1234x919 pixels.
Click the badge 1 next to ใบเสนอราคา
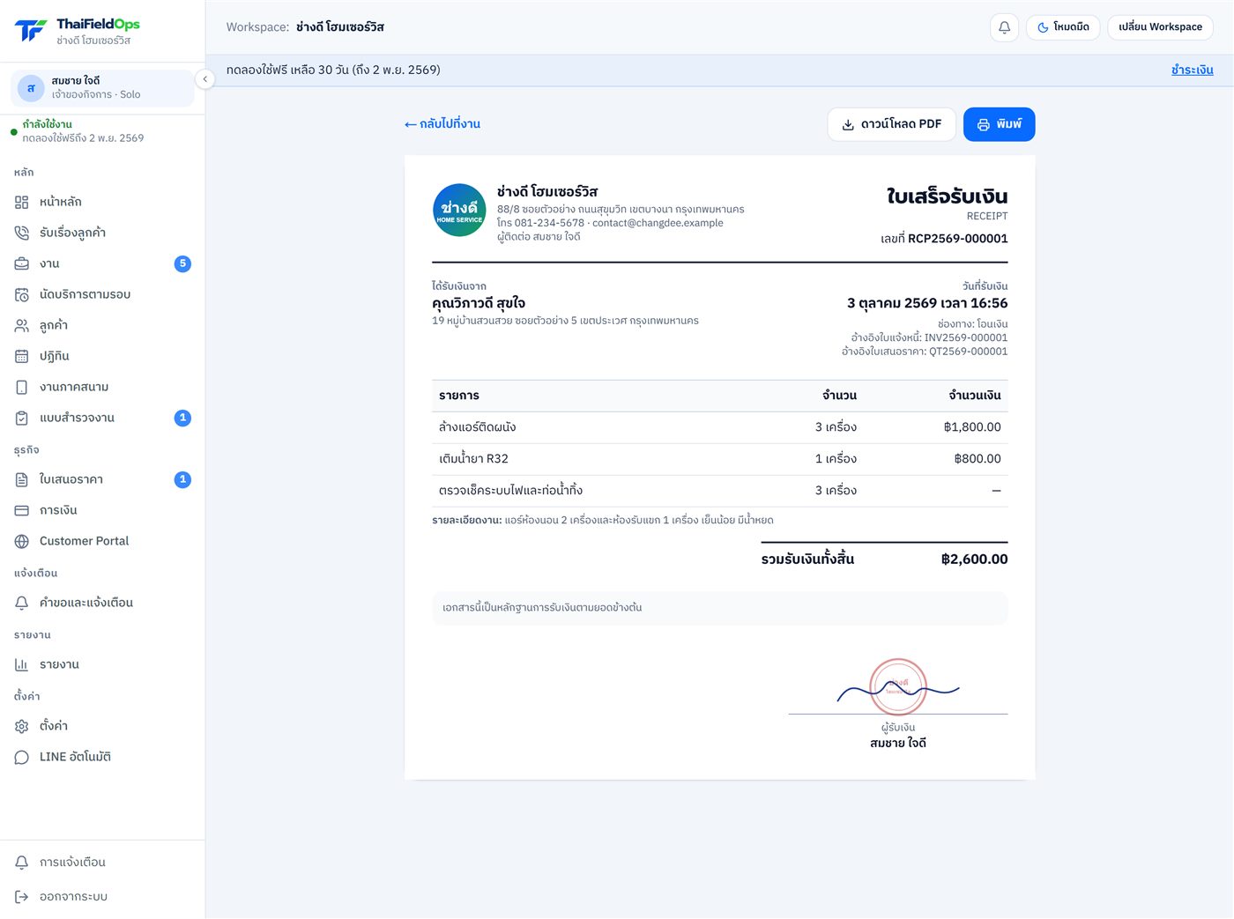point(182,479)
